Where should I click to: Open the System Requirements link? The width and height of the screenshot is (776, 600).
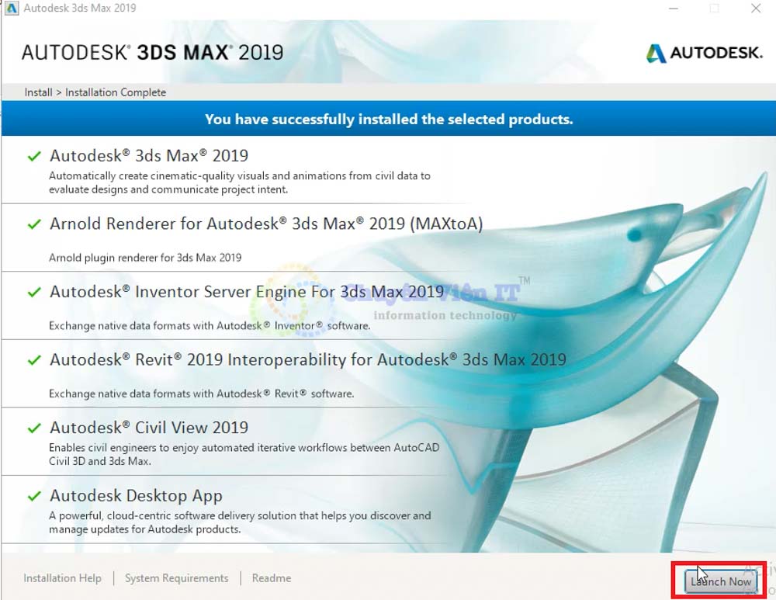click(x=176, y=578)
